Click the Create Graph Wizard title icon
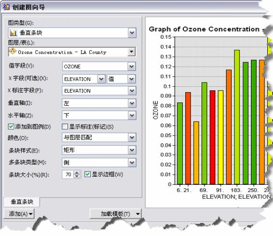This screenshot has height=236, width=273. click(6, 7)
